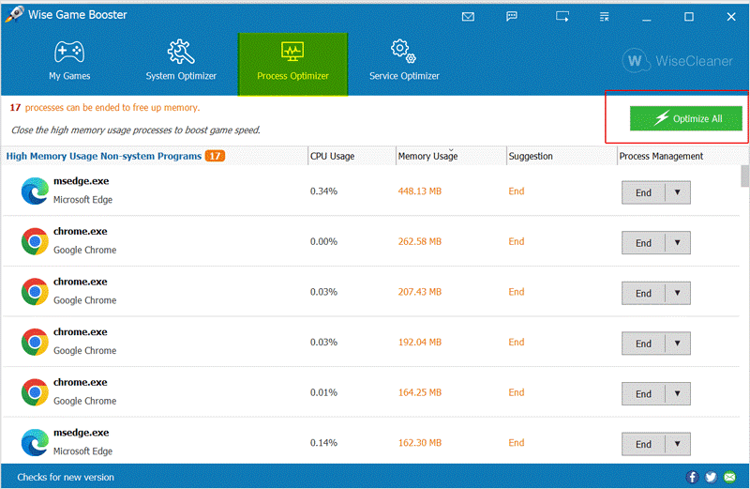The height and width of the screenshot is (489, 750).
Task: Click the Chrome icon for 164.25 MB process
Action: pos(35,391)
